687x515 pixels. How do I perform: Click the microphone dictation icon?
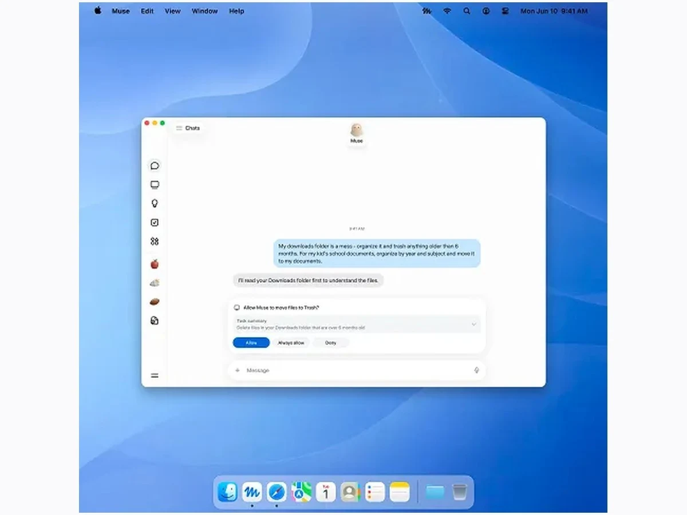tap(476, 370)
